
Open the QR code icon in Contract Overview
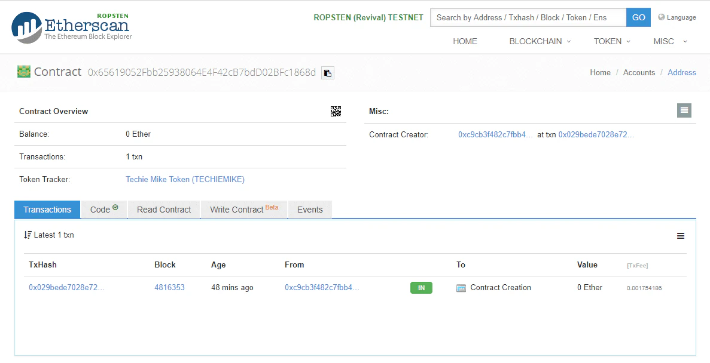(x=336, y=111)
